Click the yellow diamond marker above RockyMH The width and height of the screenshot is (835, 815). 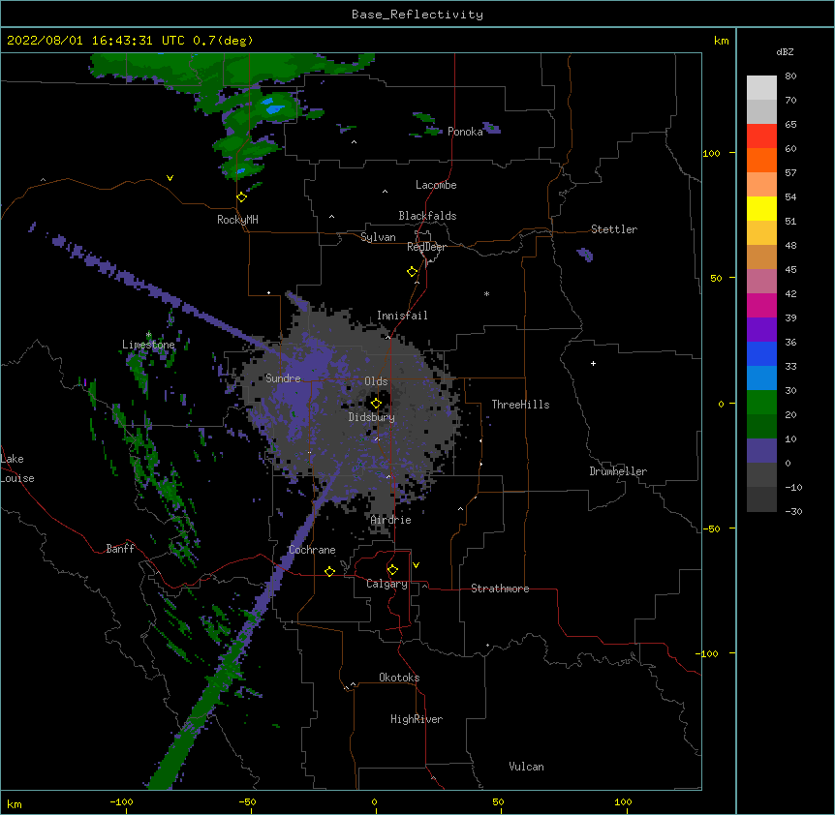pos(242,197)
